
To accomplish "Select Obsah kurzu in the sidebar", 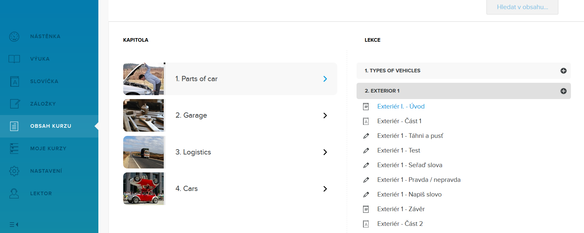I will [51, 126].
